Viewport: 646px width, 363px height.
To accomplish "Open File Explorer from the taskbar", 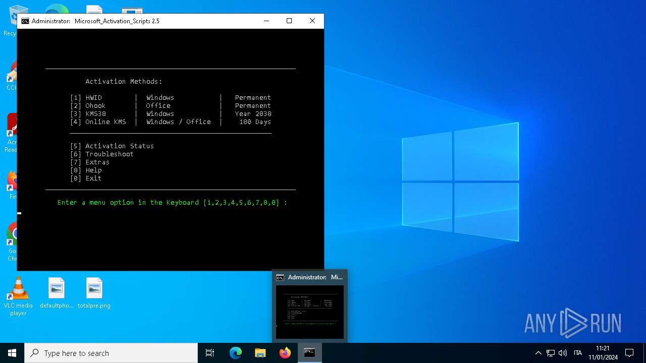I will pos(260,353).
